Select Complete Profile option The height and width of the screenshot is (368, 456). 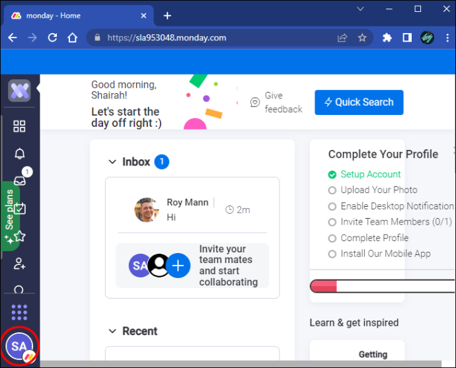(x=368, y=238)
